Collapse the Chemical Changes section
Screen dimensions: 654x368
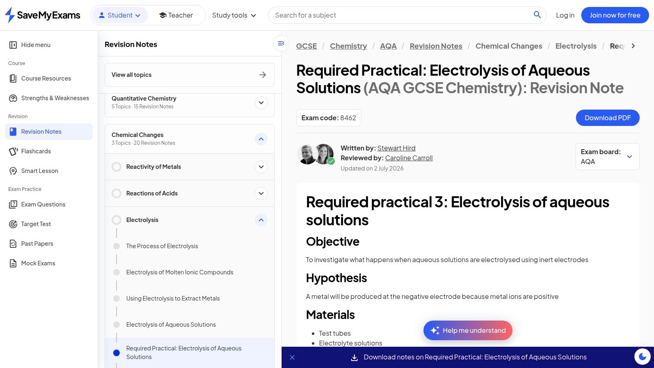[x=261, y=139]
